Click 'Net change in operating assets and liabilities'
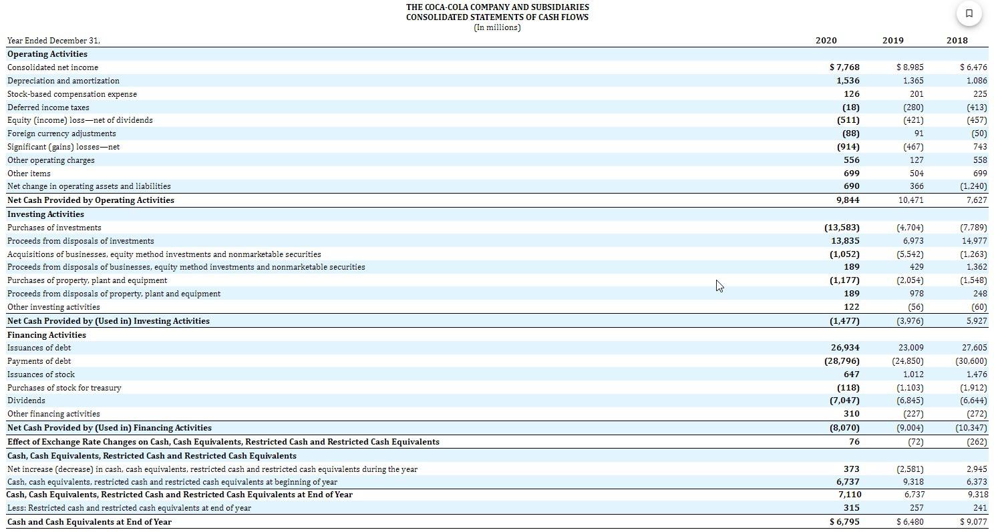The height and width of the screenshot is (532, 994). pyautogui.click(x=89, y=186)
